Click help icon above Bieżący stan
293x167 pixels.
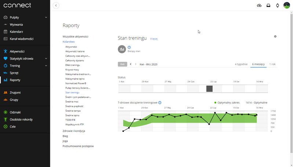(129, 47)
